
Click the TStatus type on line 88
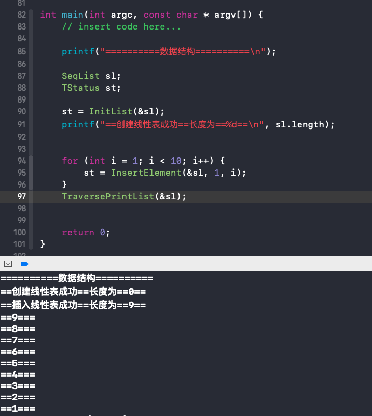pyautogui.click(x=80, y=88)
